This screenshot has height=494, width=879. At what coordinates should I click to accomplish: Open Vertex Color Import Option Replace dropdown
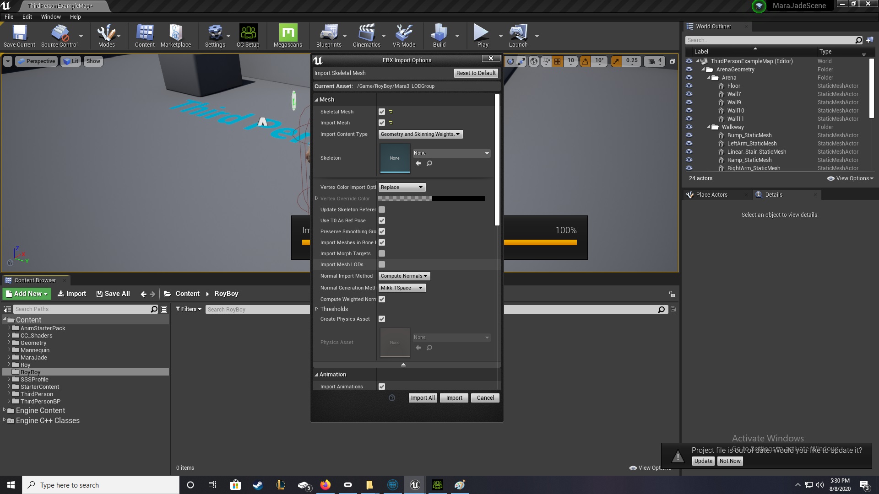(x=402, y=187)
